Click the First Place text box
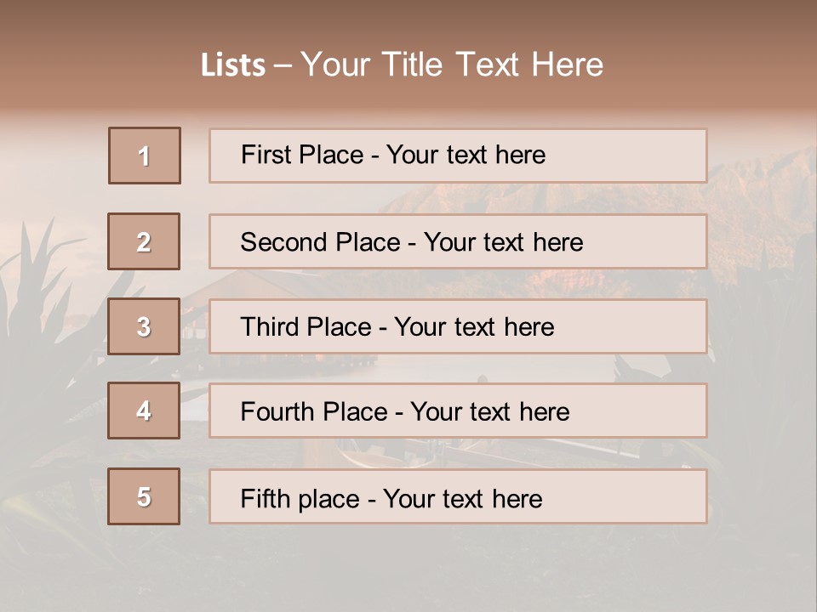817x612 pixels. [x=458, y=156]
